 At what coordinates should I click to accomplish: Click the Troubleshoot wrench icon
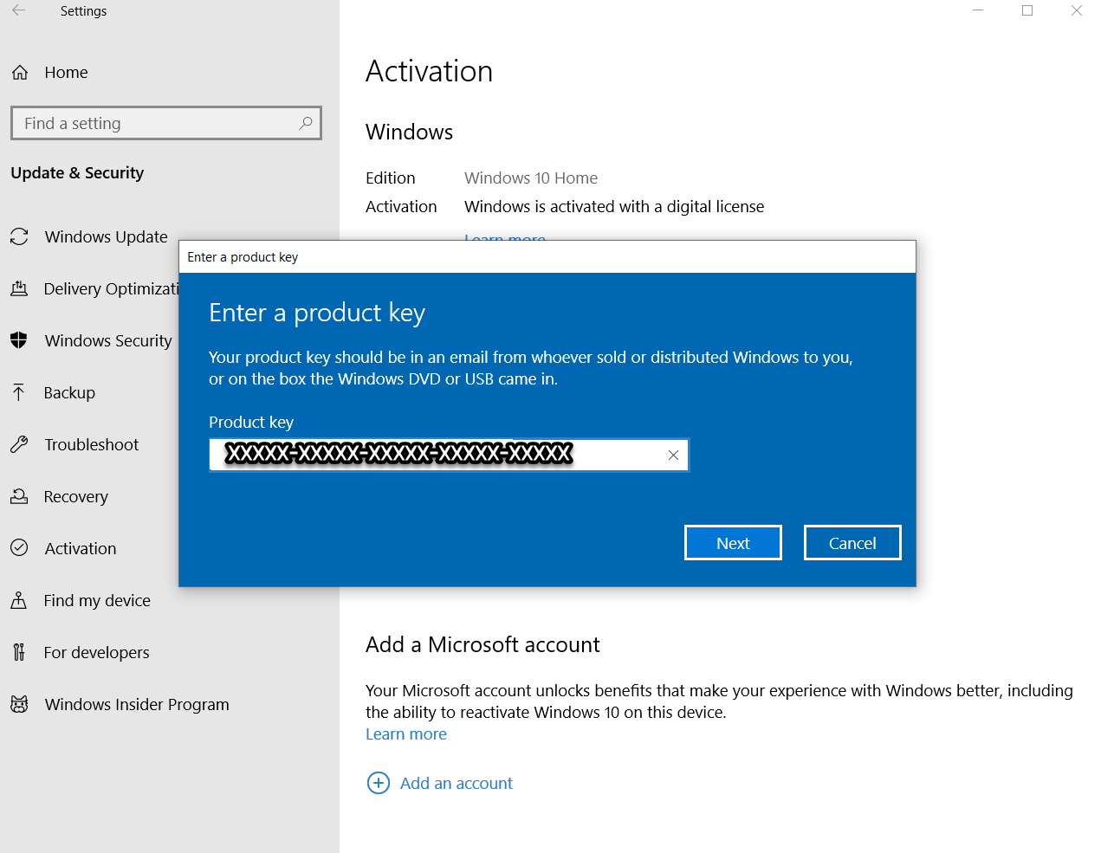click(x=19, y=444)
